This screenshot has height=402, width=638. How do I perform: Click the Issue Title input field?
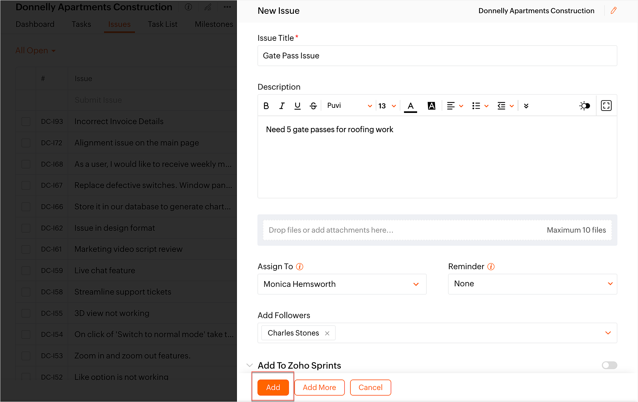pyautogui.click(x=437, y=56)
